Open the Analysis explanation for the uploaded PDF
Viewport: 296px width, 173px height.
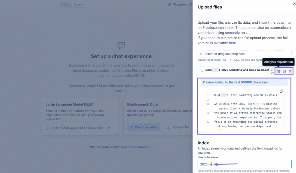[278, 71]
